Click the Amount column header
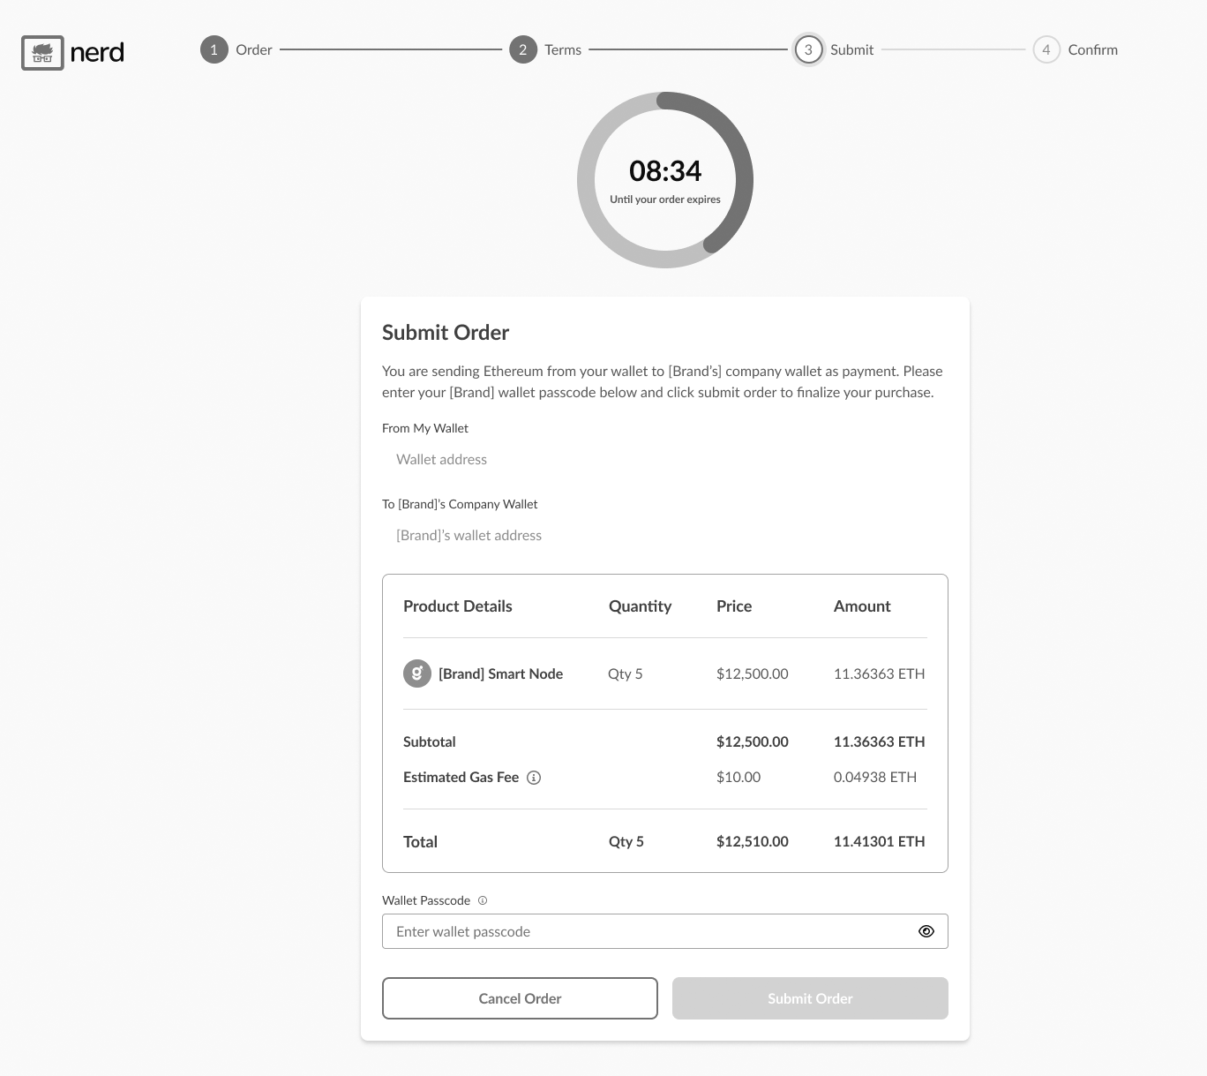Screen dimensions: 1207x1076 coord(862,606)
